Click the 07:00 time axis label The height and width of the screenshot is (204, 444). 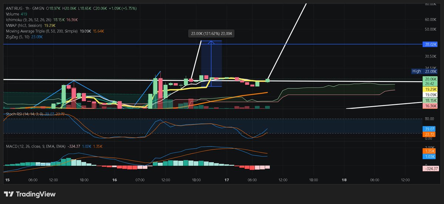(140, 180)
